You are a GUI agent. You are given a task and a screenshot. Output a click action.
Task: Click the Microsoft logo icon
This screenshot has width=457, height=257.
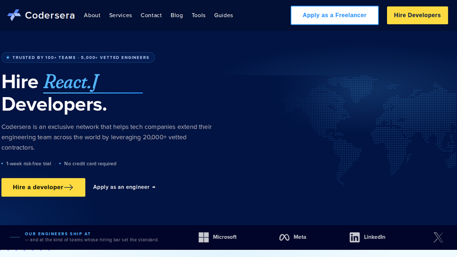[x=203, y=237]
